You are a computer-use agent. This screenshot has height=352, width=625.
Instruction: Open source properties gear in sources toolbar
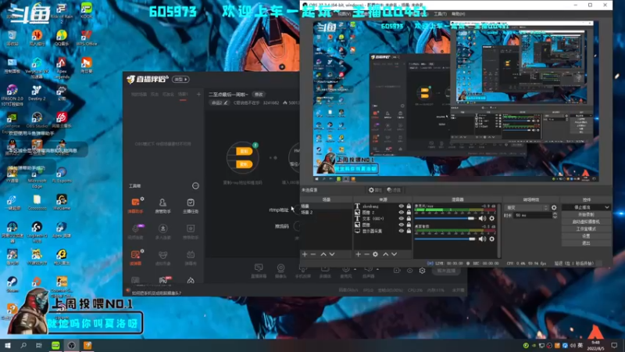tap(375, 254)
